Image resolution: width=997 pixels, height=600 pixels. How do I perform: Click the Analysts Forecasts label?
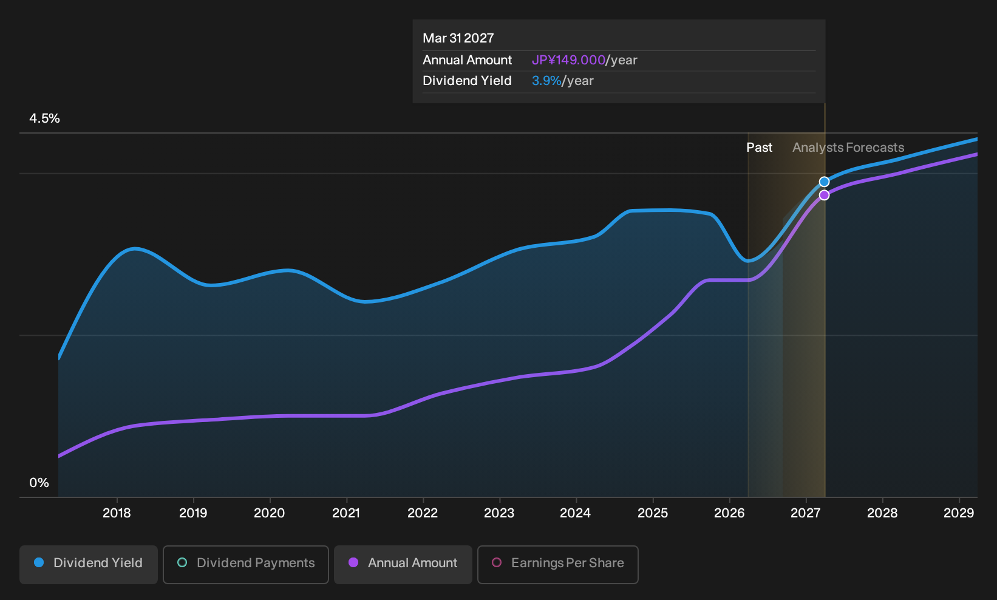click(848, 148)
